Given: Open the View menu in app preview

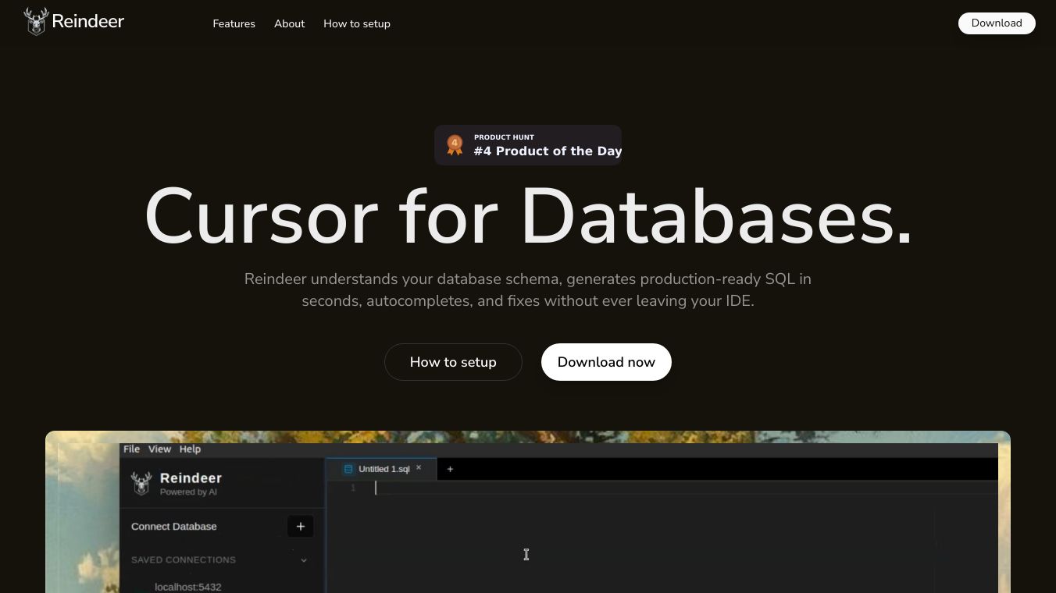Looking at the screenshot, I should coord(159,449).
